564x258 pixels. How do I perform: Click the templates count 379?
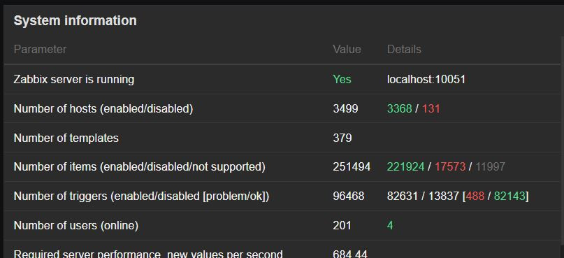(342, 138)
